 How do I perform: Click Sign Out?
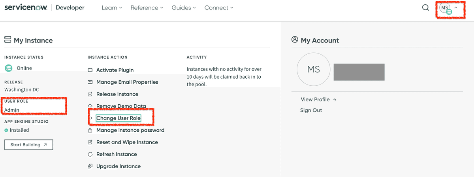tap(311, 111)
